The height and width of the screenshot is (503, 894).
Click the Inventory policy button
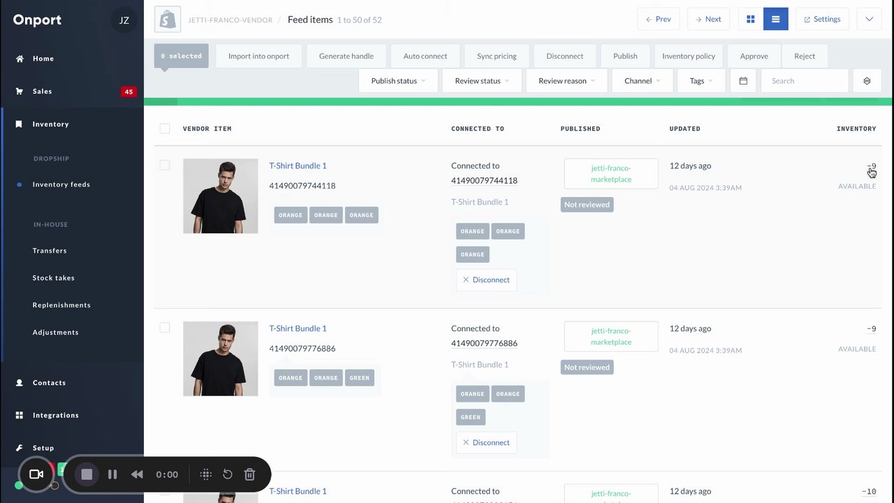(x=689, y=56)
